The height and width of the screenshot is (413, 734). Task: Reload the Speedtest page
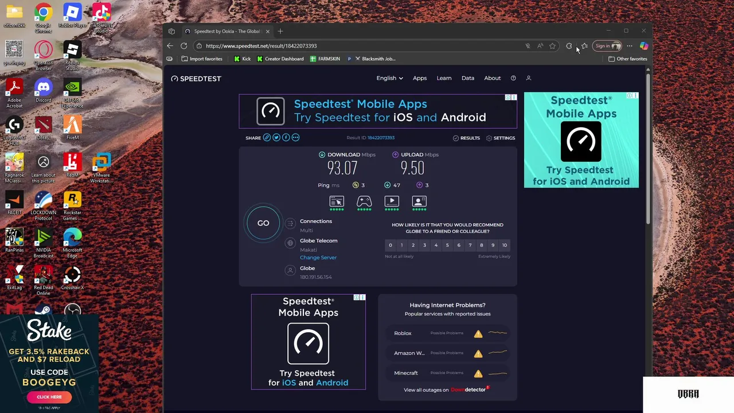(x=183, y=46)
